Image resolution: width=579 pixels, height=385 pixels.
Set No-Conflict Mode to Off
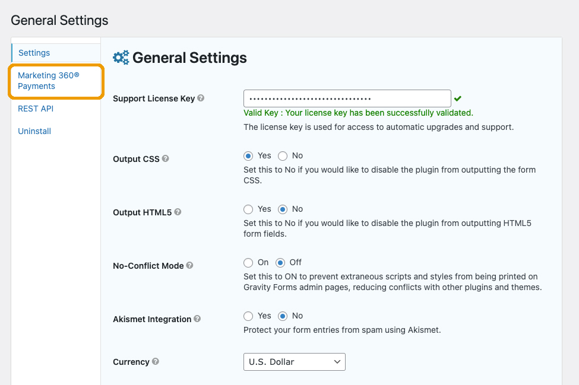click(x=280, y=263)
